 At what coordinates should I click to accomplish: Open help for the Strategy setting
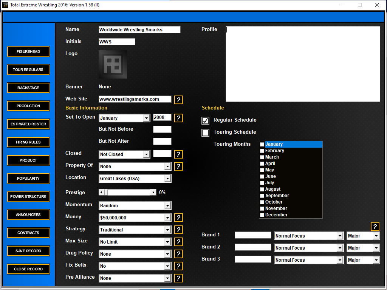point(178,230)
